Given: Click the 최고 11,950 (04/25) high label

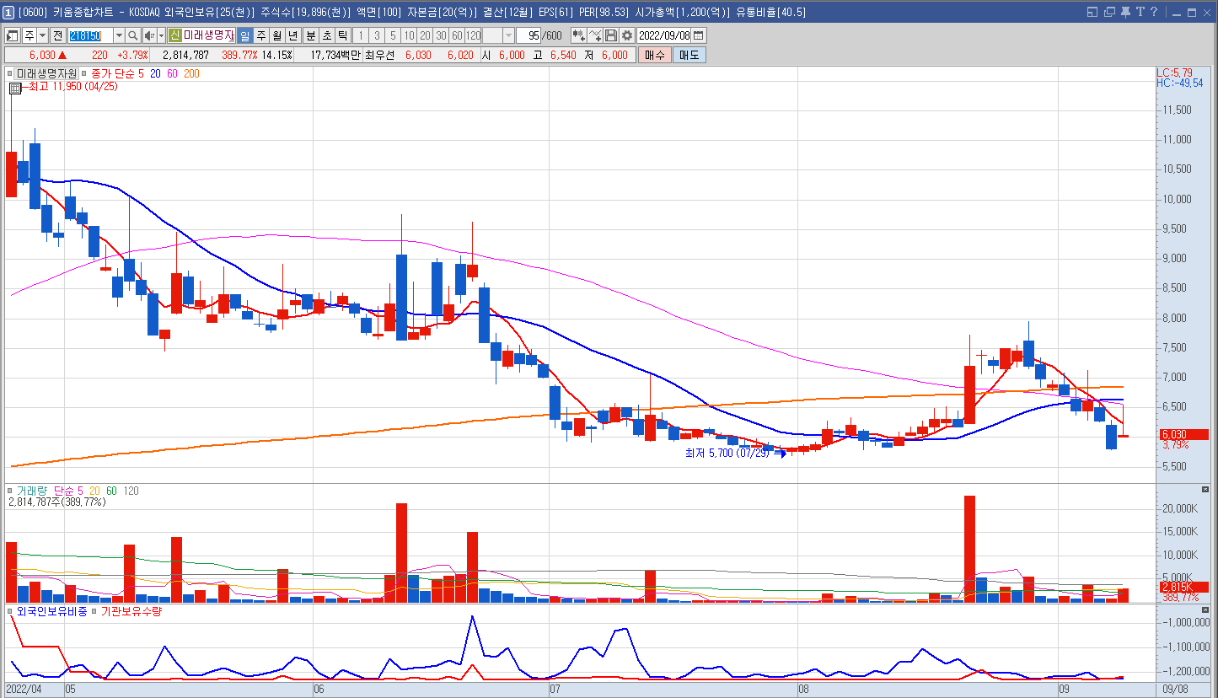Looking at the screenshot, I should point(72,87).
